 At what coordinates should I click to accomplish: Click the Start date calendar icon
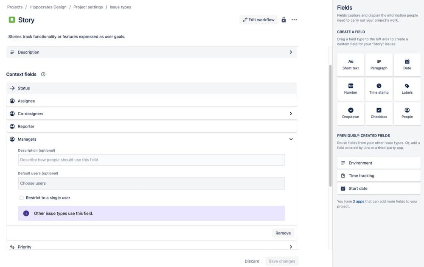point(343,189)
